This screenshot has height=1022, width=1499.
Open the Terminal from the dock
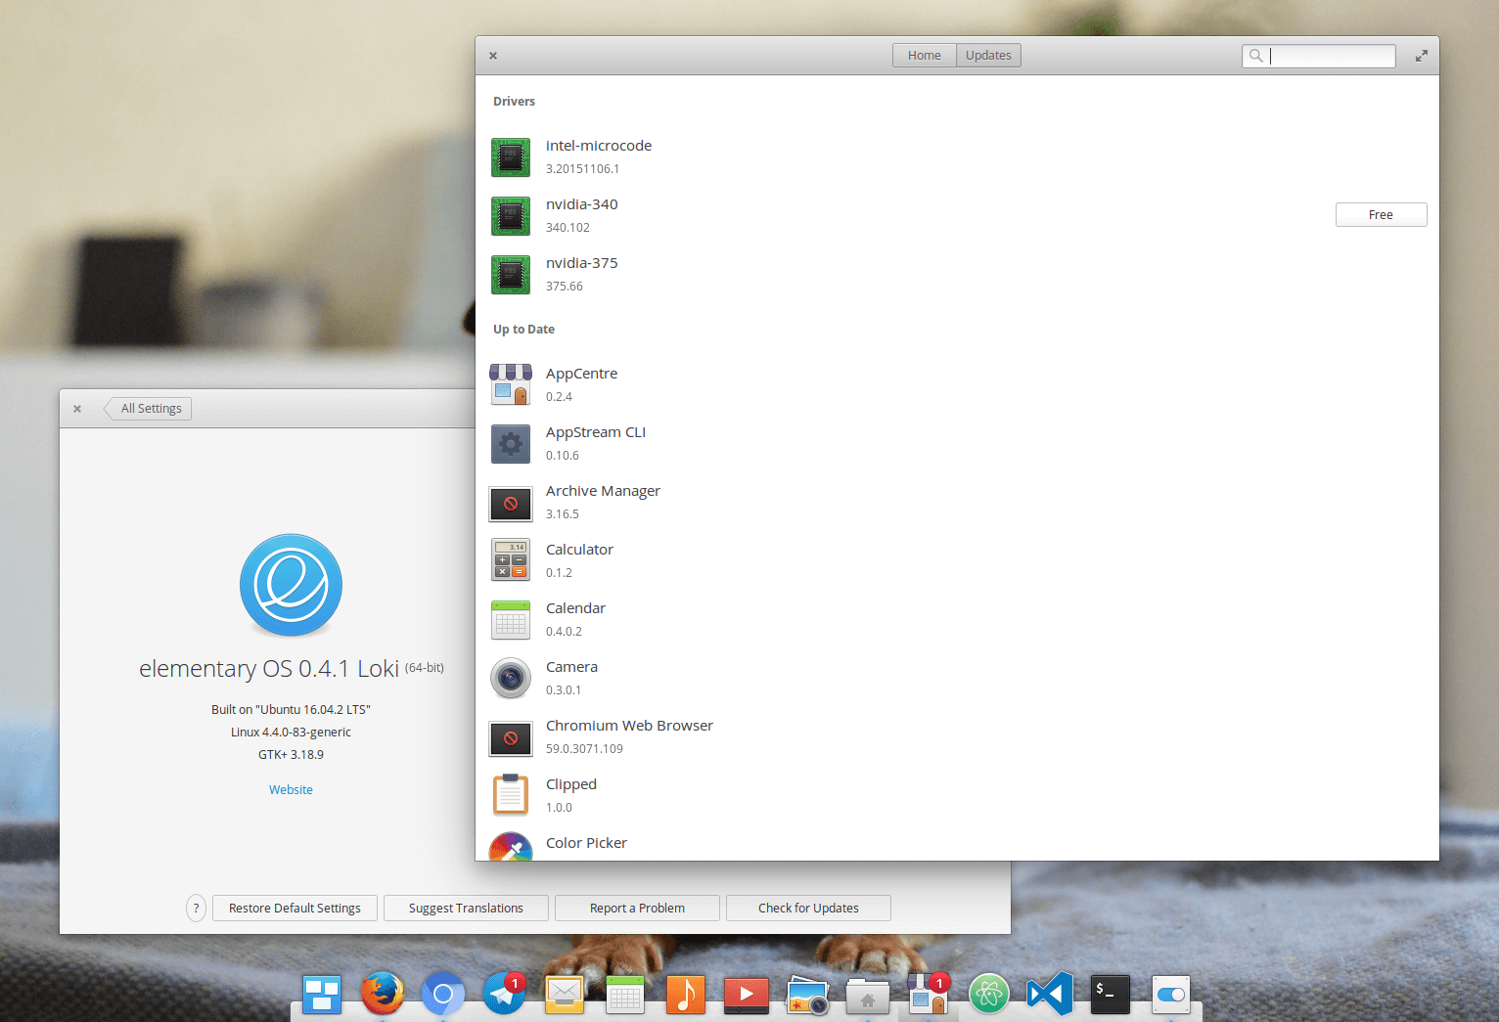(x=1111, y=995)
